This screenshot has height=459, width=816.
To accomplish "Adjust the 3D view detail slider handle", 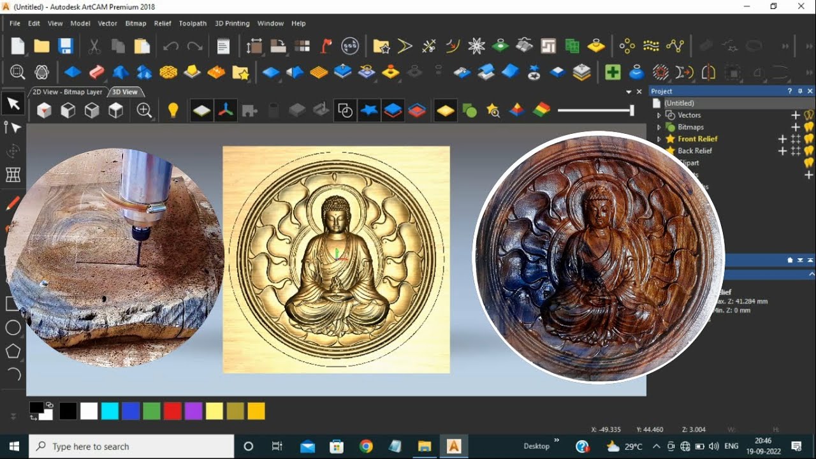I will (632, 110).
